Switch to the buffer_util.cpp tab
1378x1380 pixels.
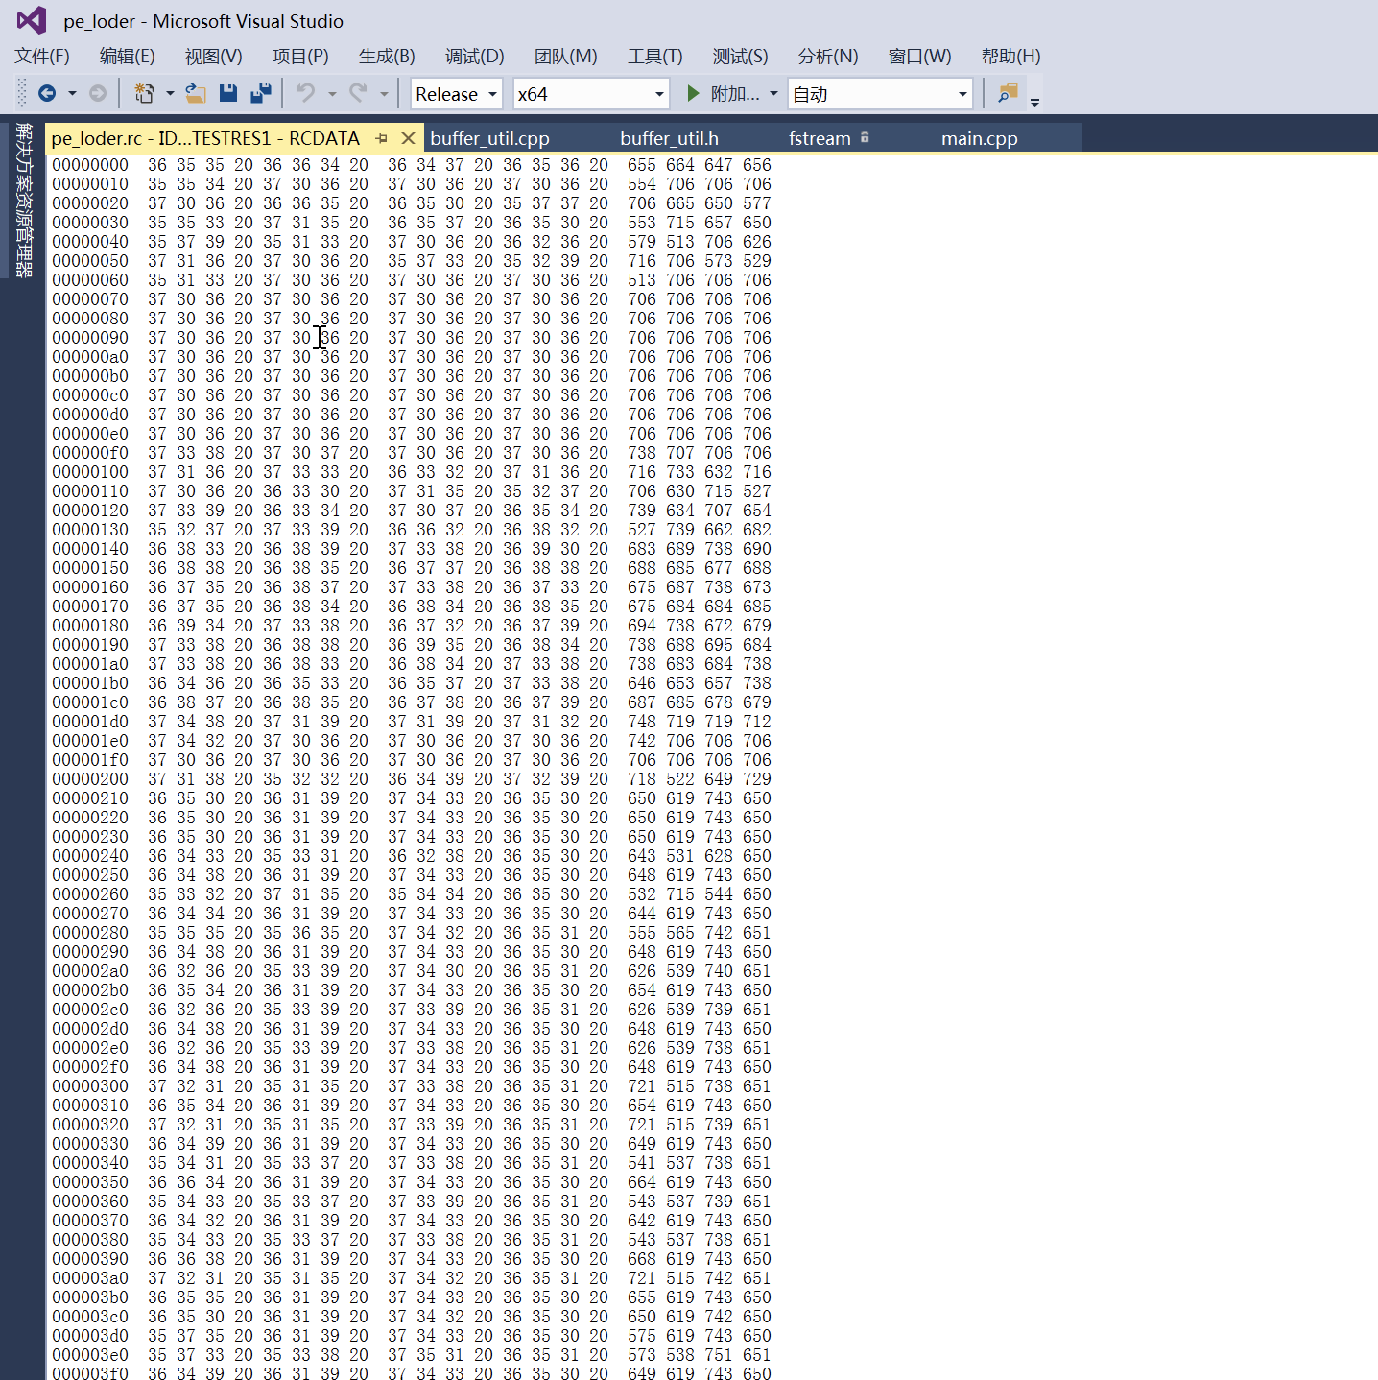click(489, 138)
